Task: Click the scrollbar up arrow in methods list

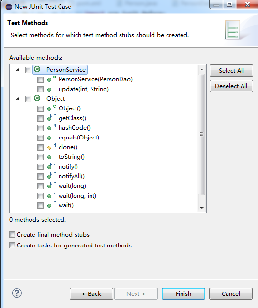Action: (202, 69)
